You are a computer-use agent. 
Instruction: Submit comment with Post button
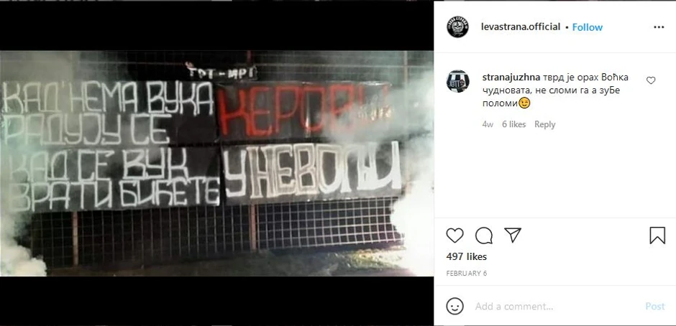coord(655,307)
